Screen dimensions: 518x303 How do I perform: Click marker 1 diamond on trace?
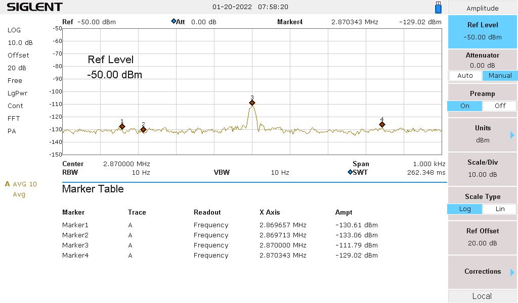pyautogui.click(x=122, y=127)
